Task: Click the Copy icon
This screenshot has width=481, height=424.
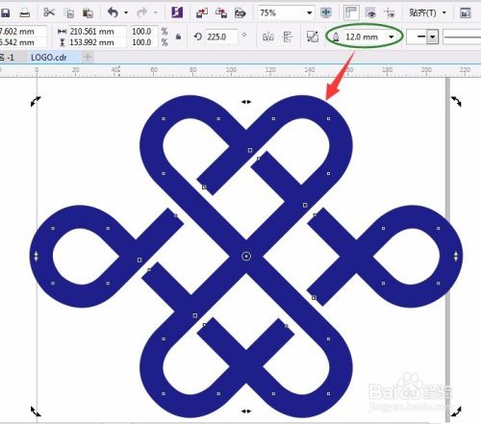Action: 68,12
